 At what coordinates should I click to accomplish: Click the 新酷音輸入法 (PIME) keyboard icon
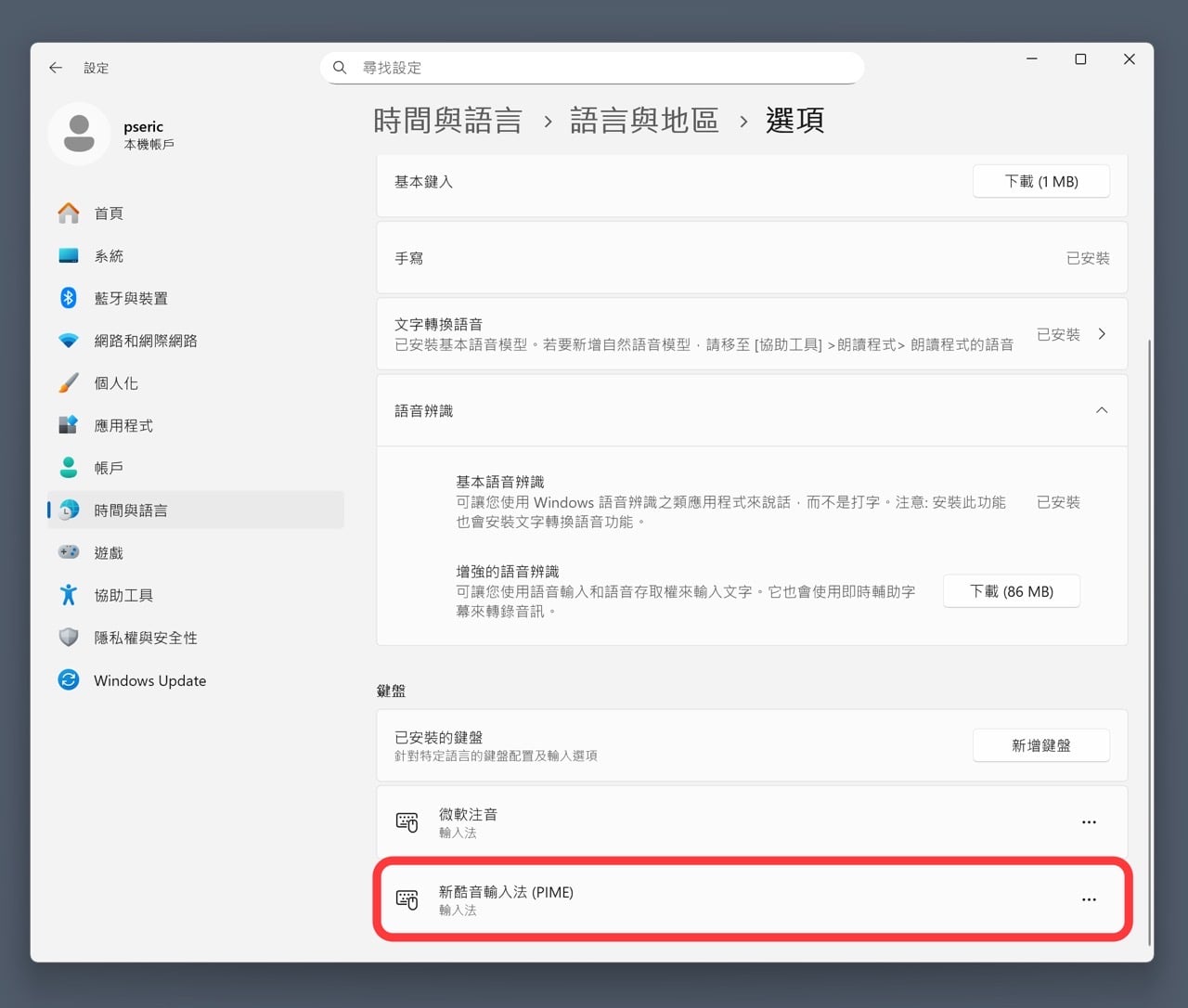click(407, 899)
